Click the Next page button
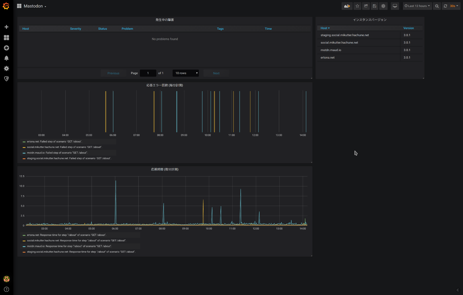The width and height of the screenshot is (463, 295). pyautogui.click(x=216, y=73)
